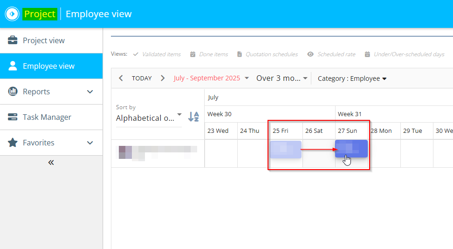Click the Task Manager icon
This screenshot has height=249, width=453.
13,117
